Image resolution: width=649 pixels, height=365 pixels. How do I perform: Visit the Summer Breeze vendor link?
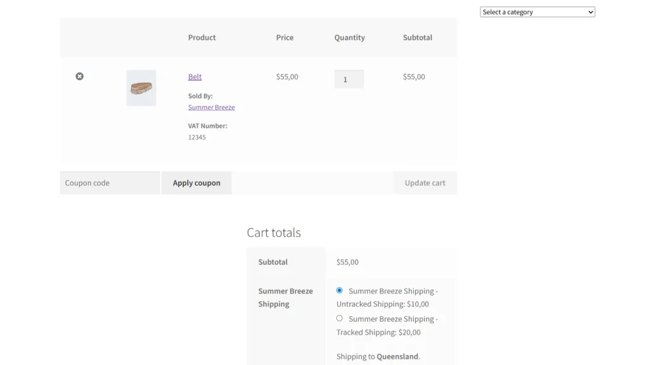point(211,107)
